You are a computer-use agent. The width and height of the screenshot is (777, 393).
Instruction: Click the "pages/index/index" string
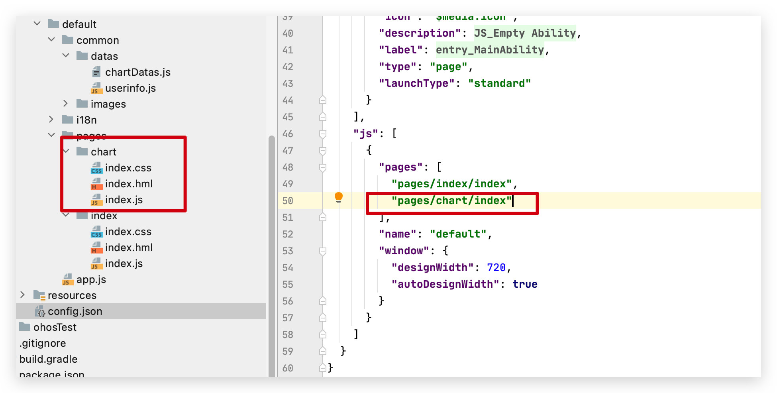(451, 183)
